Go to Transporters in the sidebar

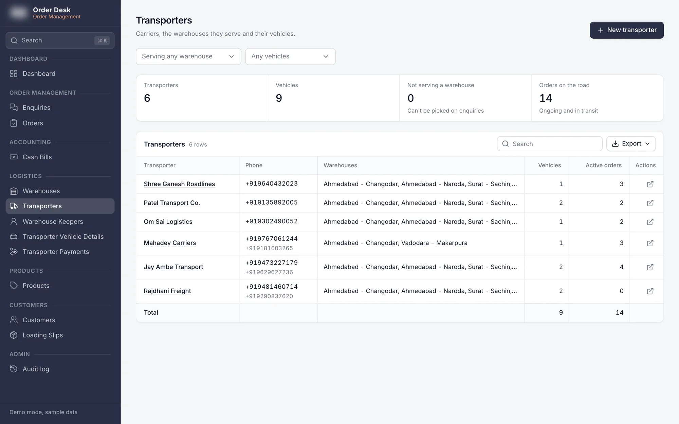(60, 206)
